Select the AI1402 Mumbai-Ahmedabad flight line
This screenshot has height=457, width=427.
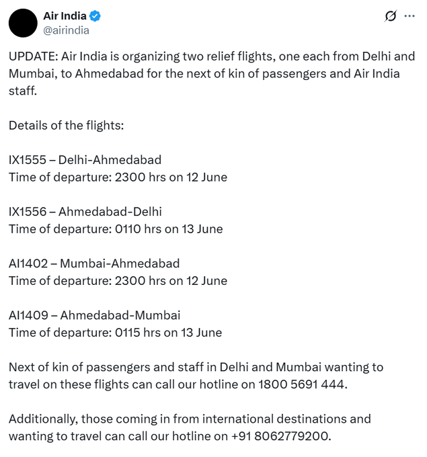point(94,263)
